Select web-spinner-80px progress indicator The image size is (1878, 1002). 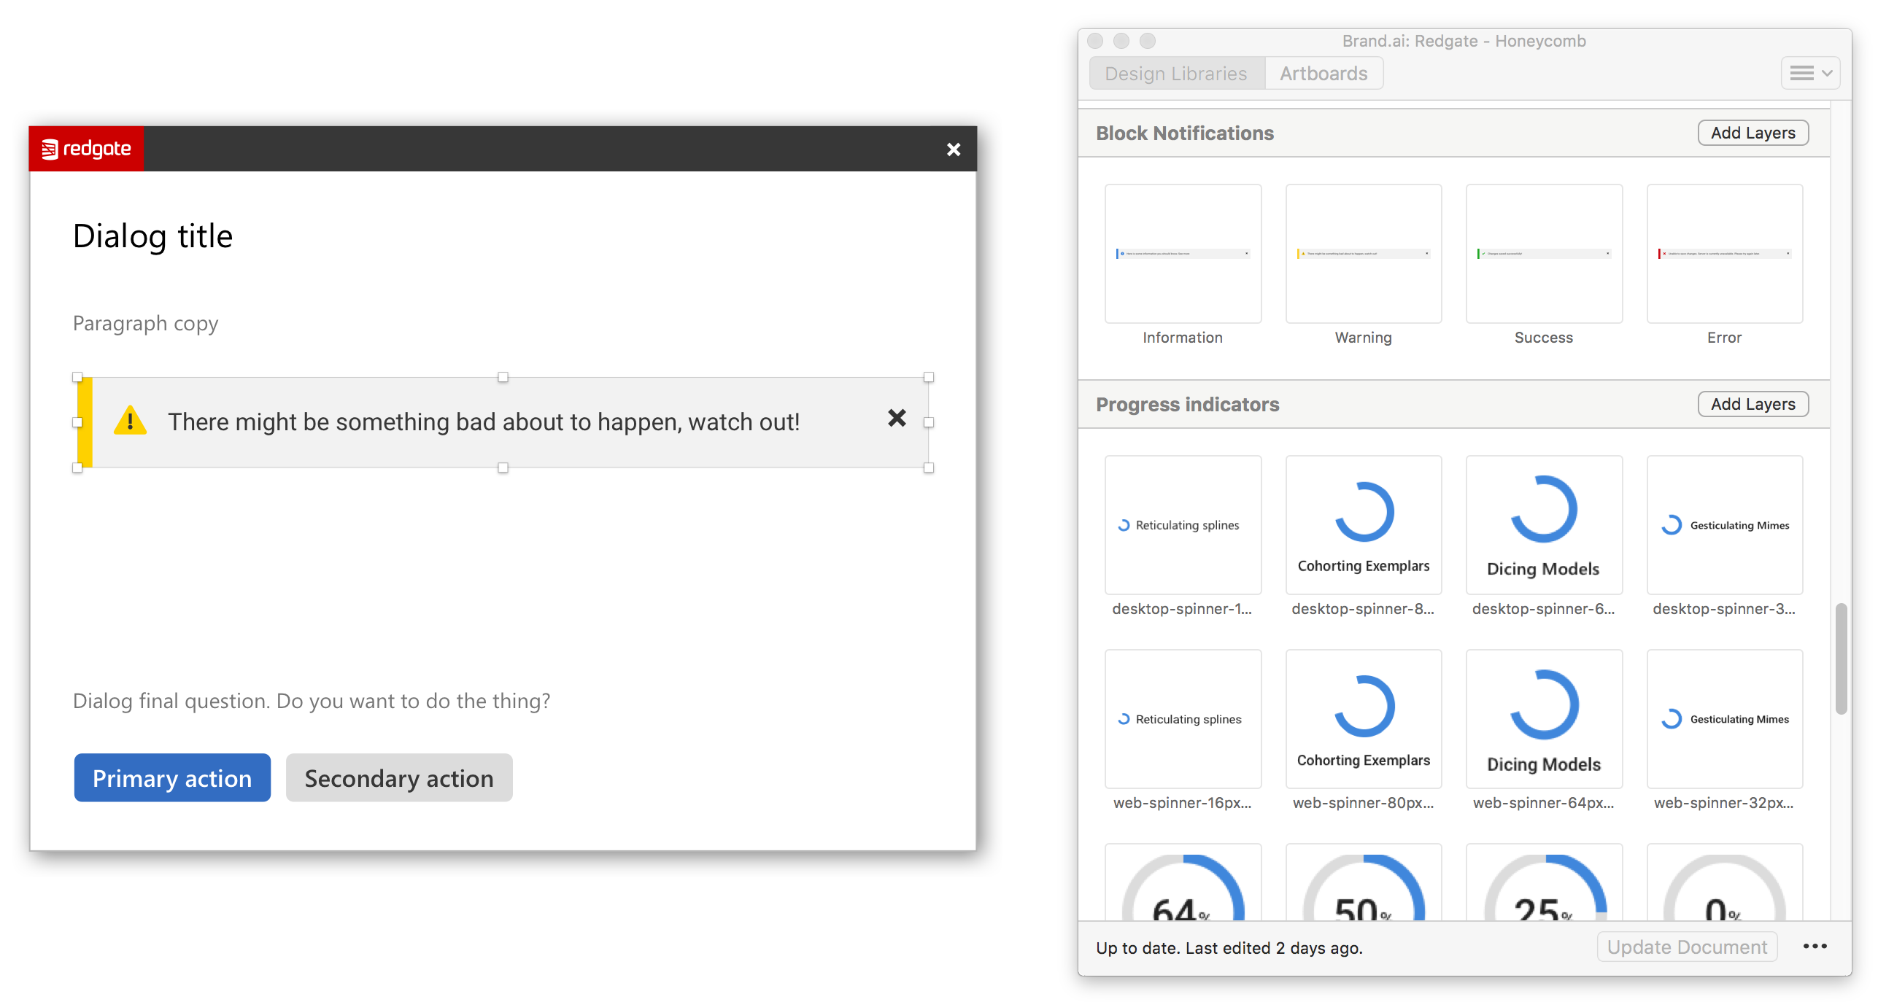pos(1363,719)
